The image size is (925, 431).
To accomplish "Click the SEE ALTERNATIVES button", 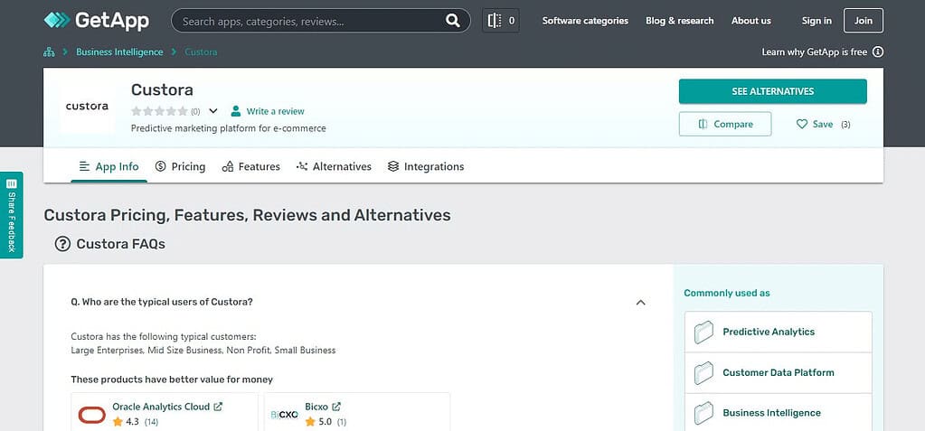I will tap(773, 91).
